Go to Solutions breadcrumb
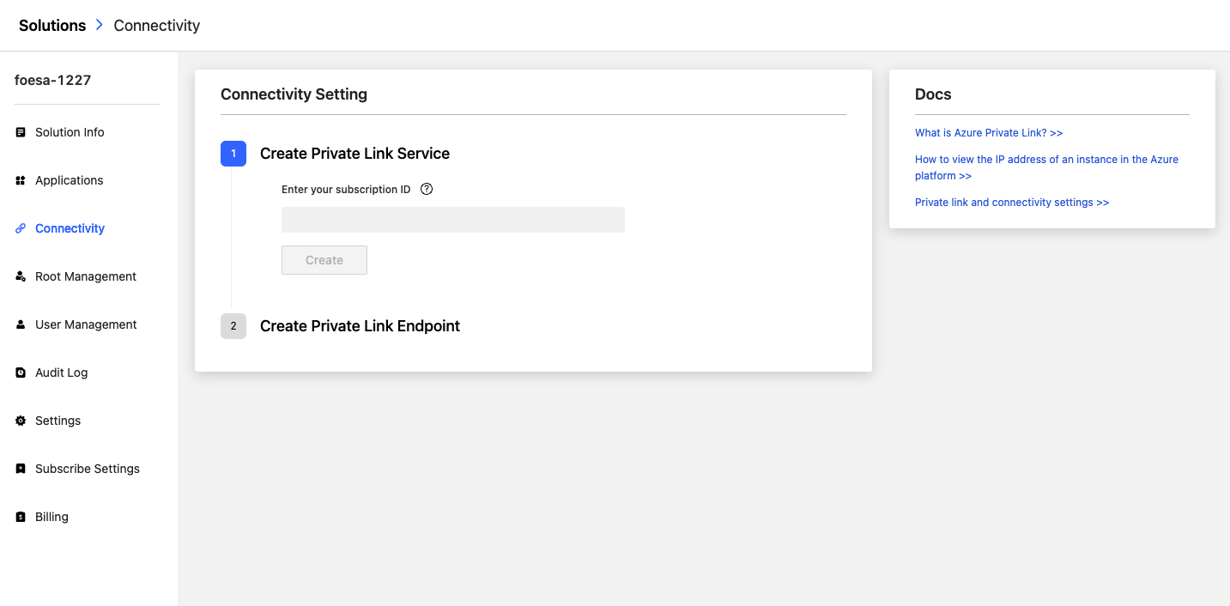 coord(52,26)
